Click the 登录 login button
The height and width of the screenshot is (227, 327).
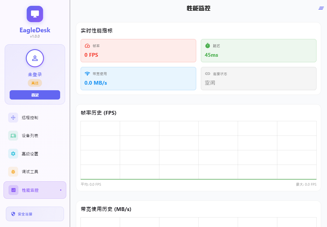pyautogui.click(x=35, y=95)
